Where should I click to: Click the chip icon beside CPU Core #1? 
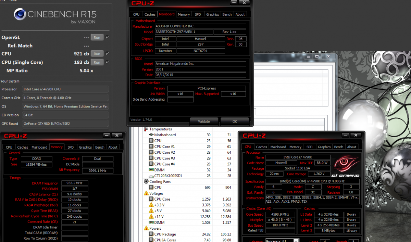click(151, 147)
